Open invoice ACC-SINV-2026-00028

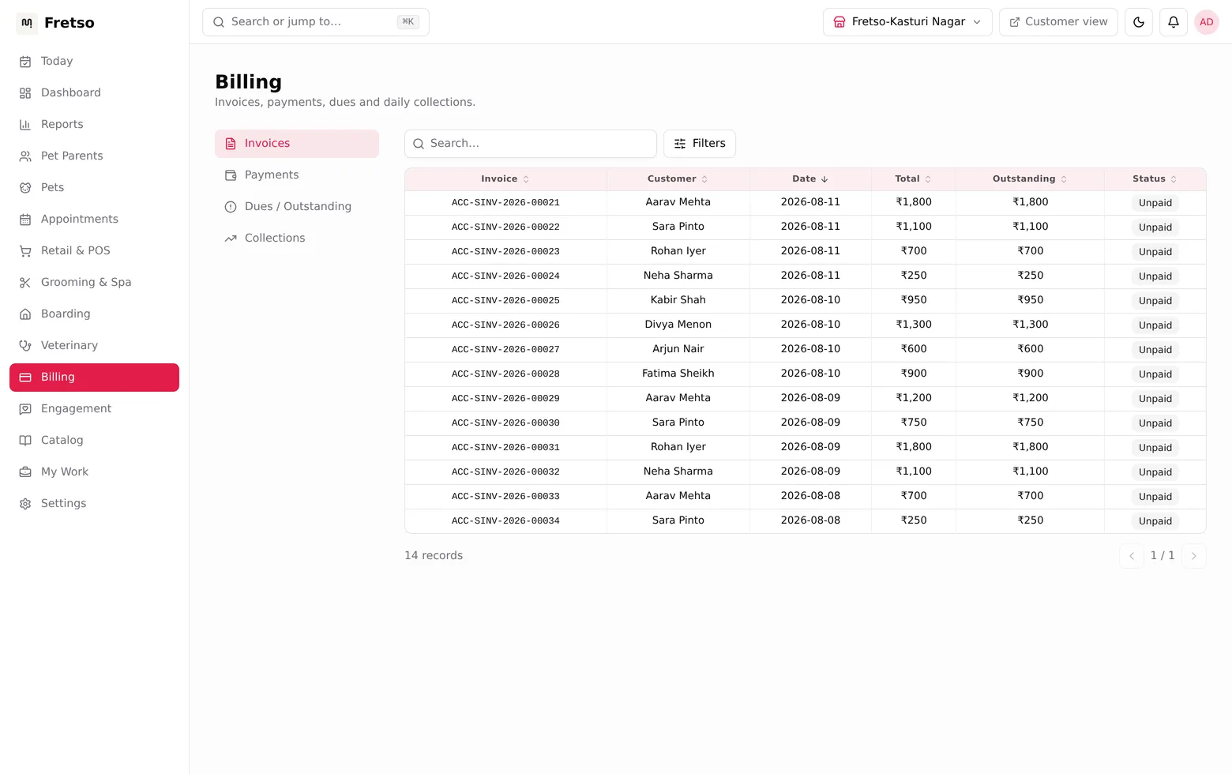(x=505, y=374)
